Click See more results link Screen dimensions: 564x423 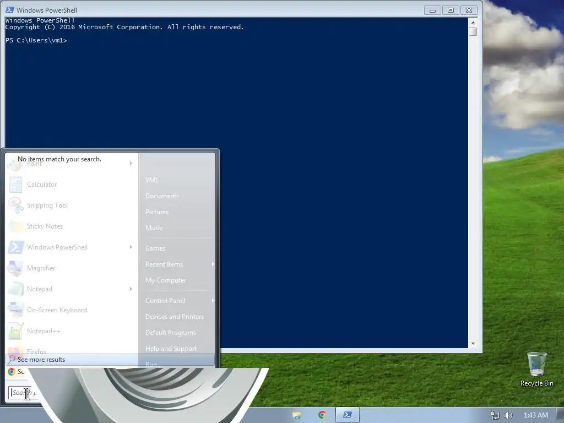(41, 360)
